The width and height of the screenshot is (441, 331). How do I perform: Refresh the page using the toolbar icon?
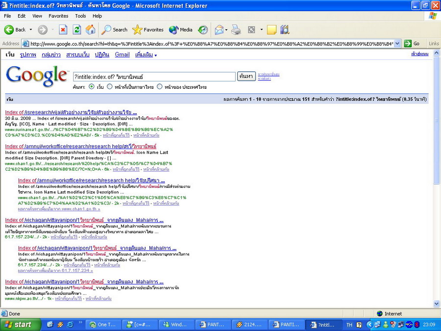pyautogui.click(x=77, y=29)
